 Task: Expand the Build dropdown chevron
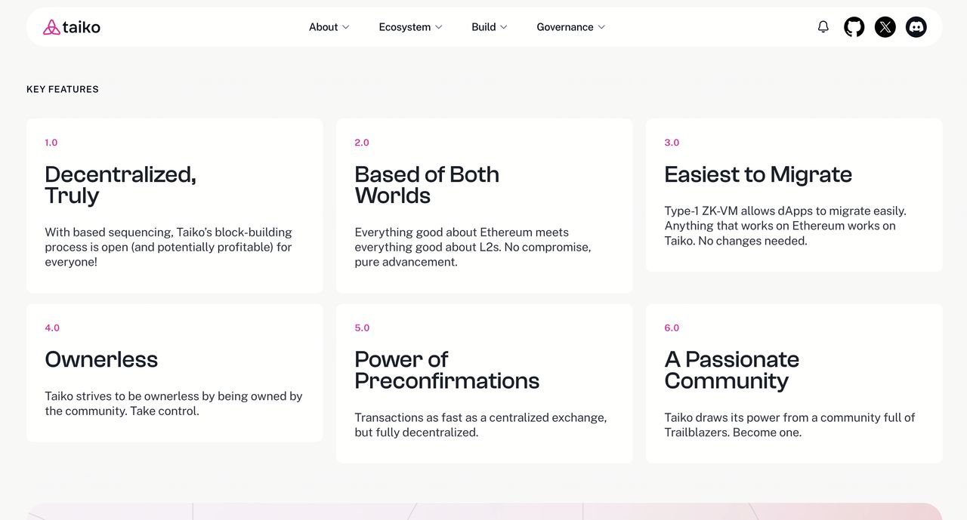[x=504, y=27]
